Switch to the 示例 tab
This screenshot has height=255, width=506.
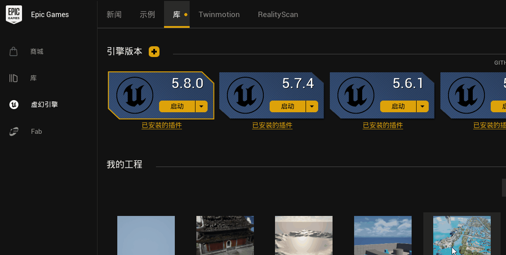(x=147, y=14)
